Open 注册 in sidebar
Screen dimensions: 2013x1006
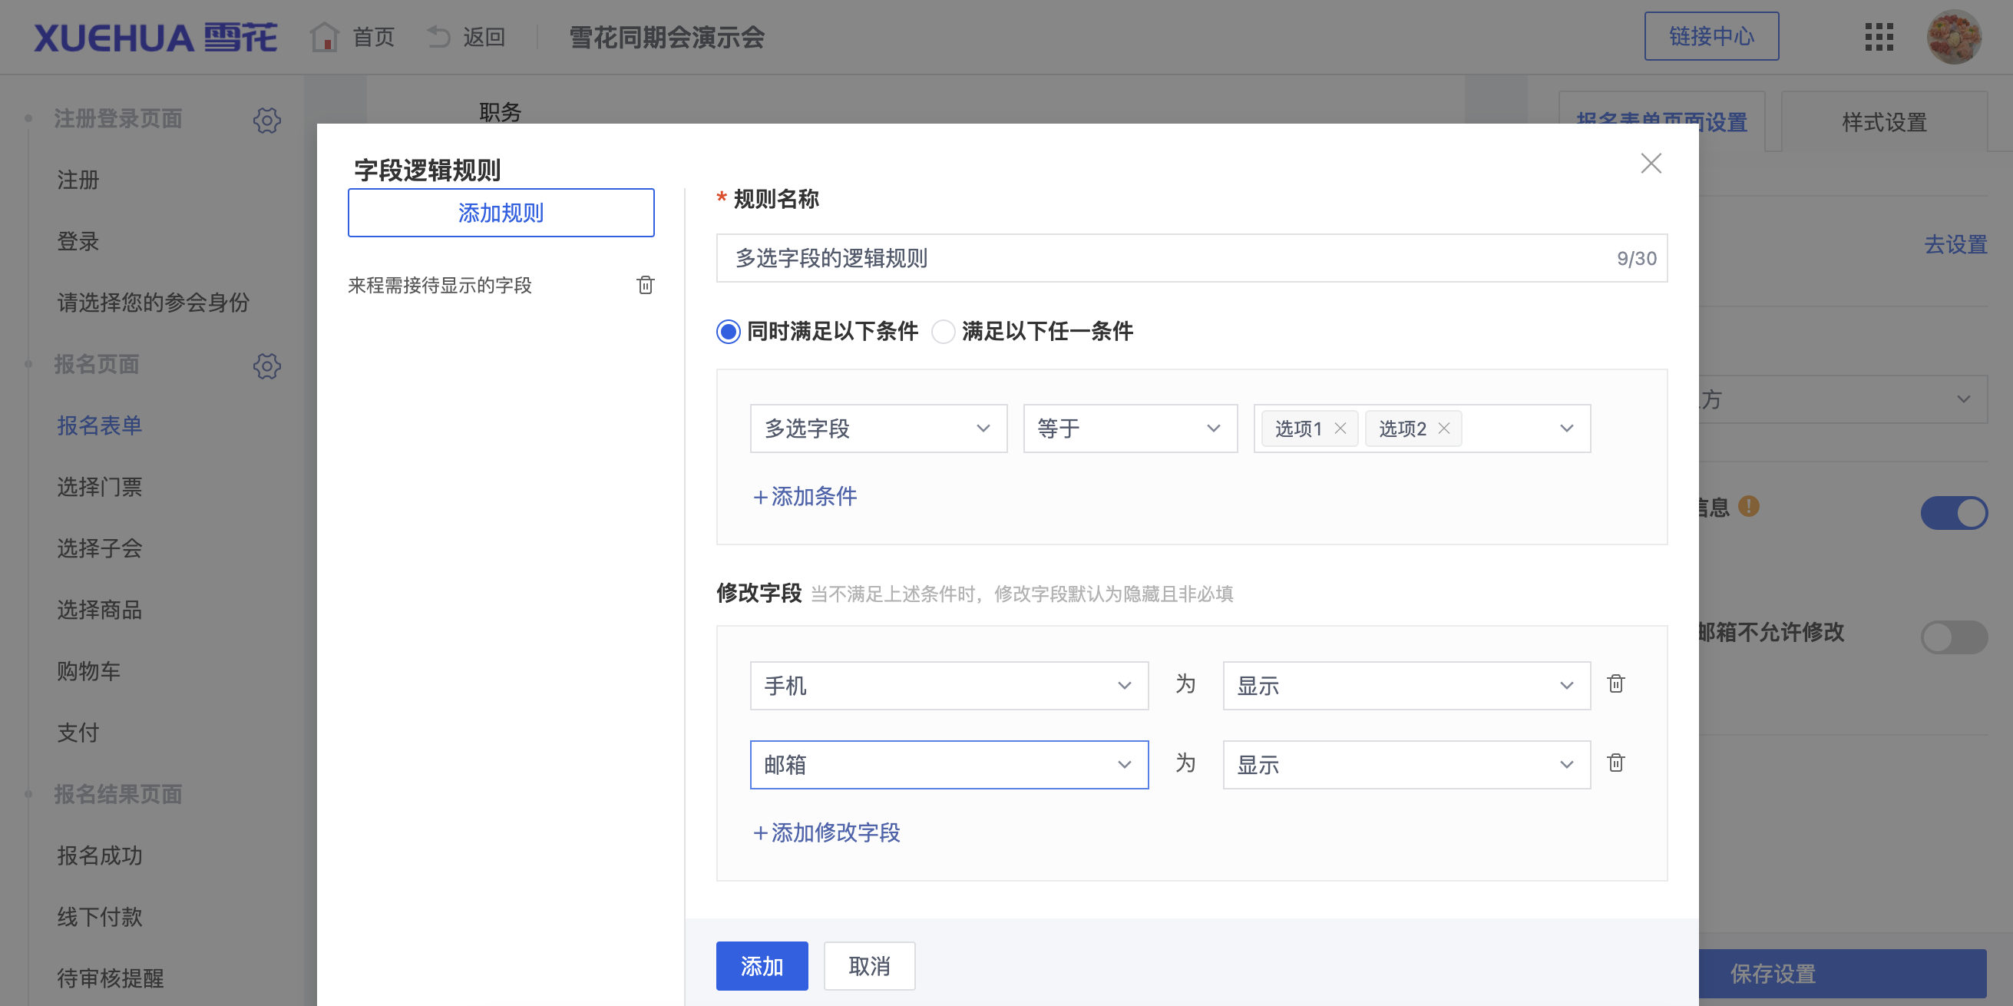pyautogui.click(x=78, y=180)
